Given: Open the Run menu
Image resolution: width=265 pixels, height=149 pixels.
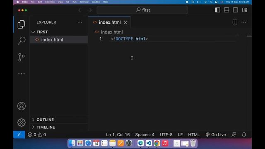Looking at the screenshot, I should pos(75,2).
